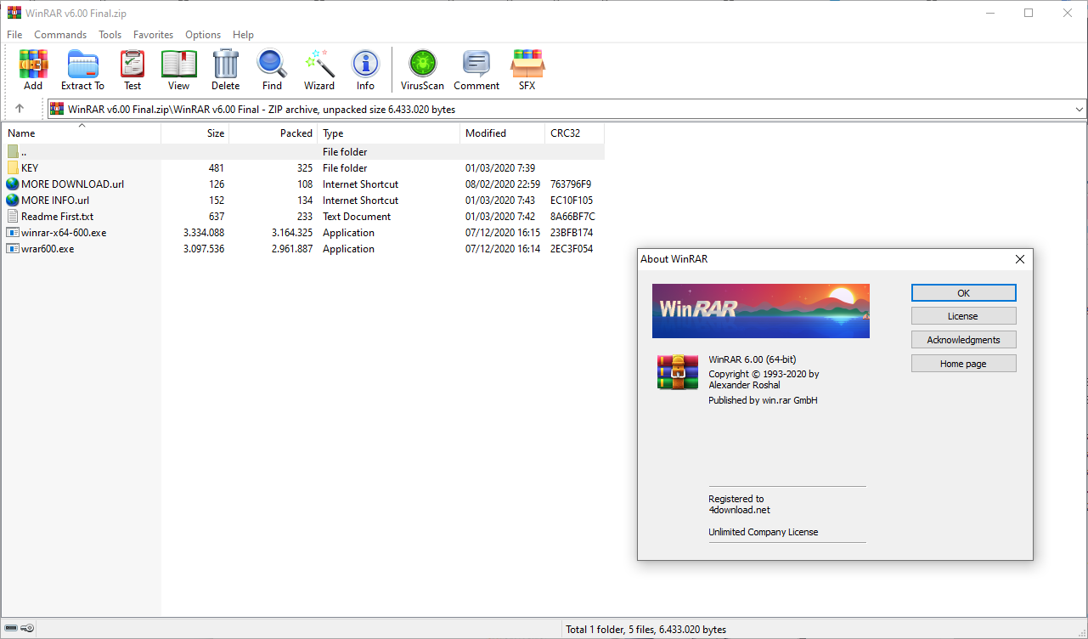Open the Tools menu
The height and width of the screenshot is (639, 1088).
pyautogui.click(x=110, y=35)
